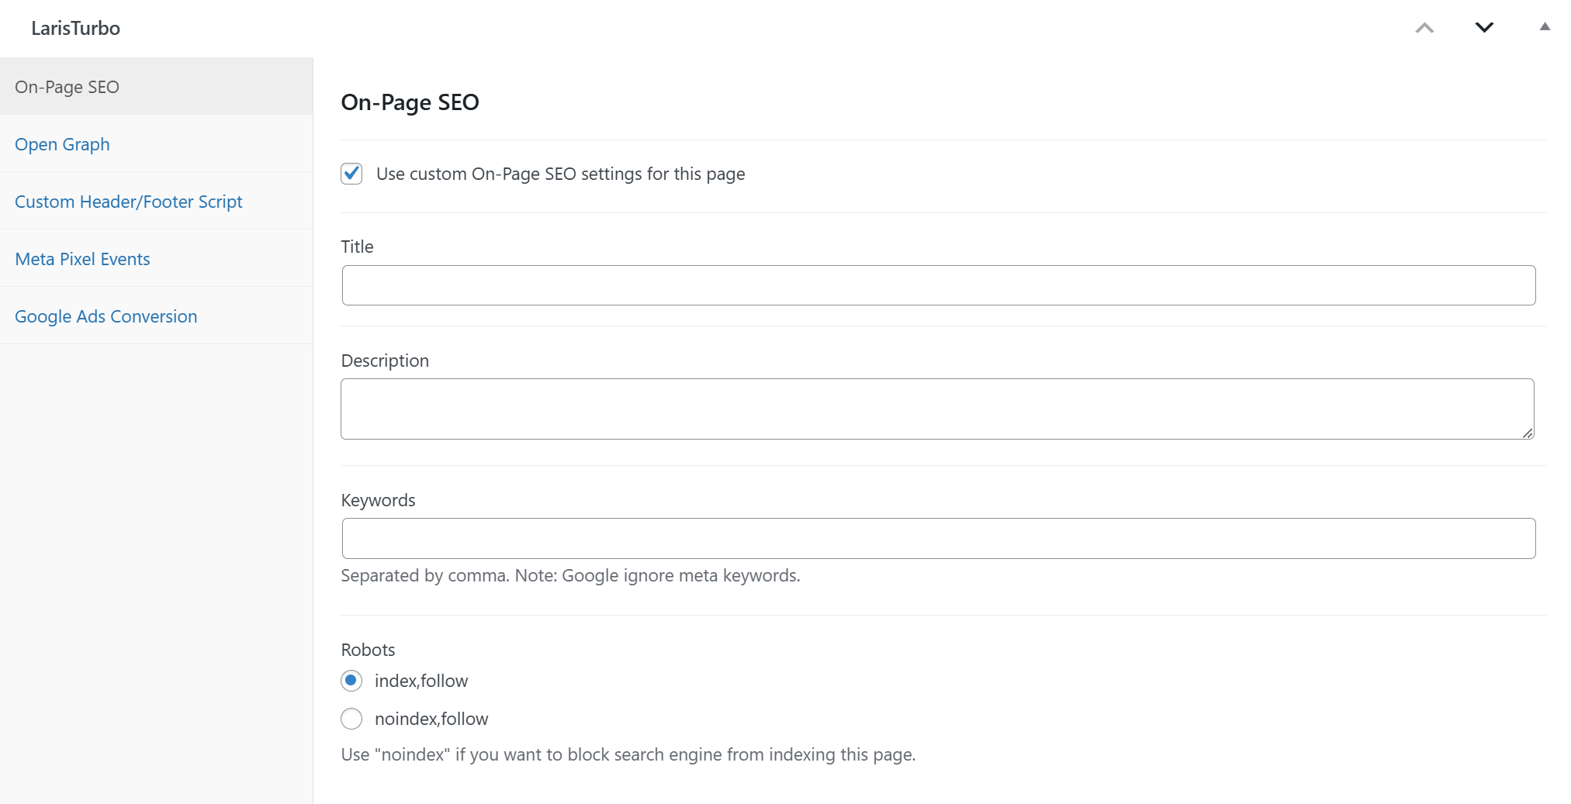Open the Google Ads Conversion tab
Screen dimensions: 1571x804
[106, 316]
